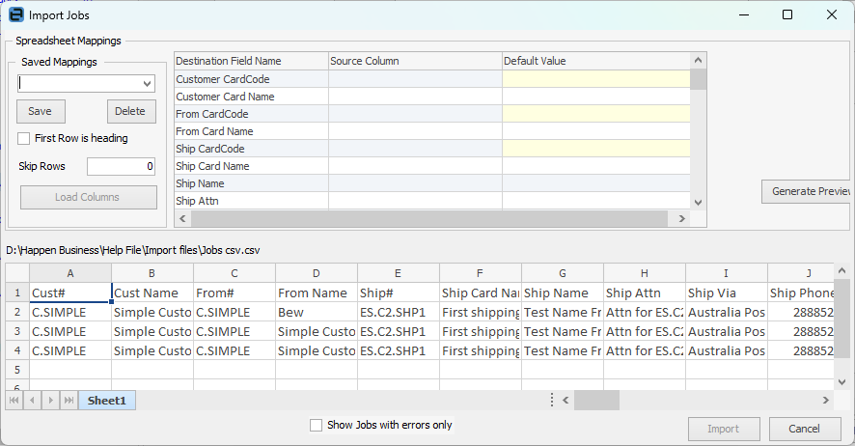Select row 1 header
Viewport: 855px width, 446px height.
click(17, 293)
